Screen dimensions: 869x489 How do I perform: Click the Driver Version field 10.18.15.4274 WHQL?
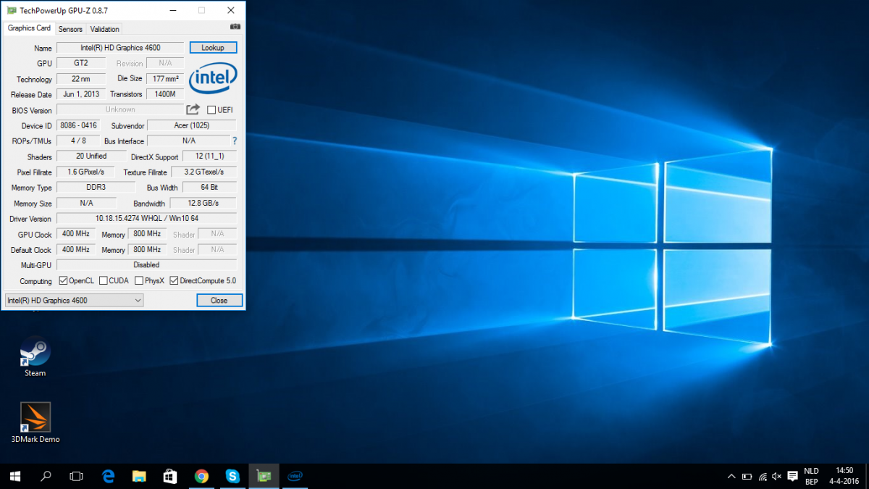tap(146, 218)
